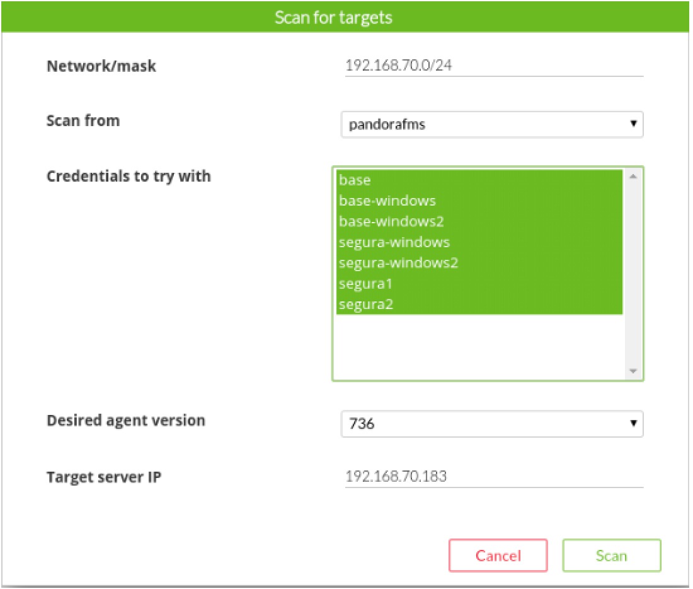Select the 'segura-windows2' credential entry
The image size is (693, 589).
pos(479,263)
